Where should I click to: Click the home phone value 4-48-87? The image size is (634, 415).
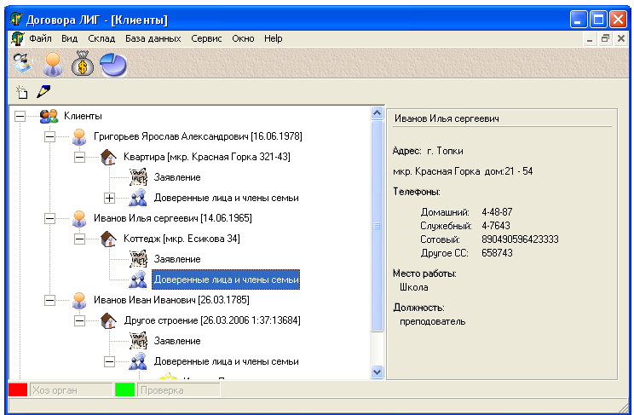click(x=497, y=212)
